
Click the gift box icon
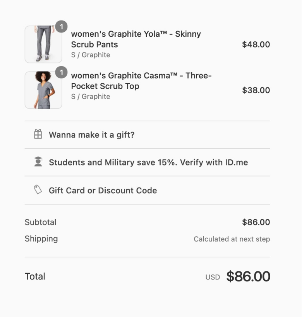point(38,135)
